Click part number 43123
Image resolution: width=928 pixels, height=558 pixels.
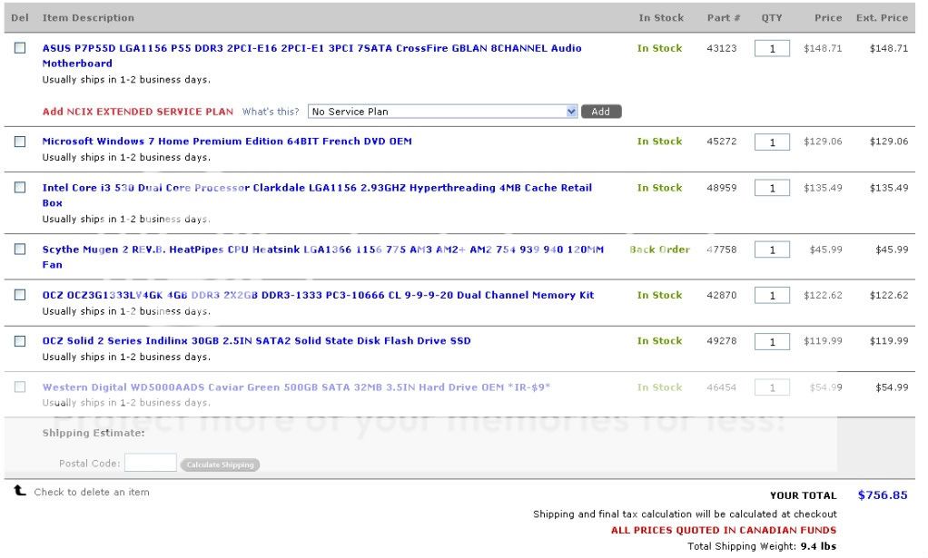tap(722, 48)
